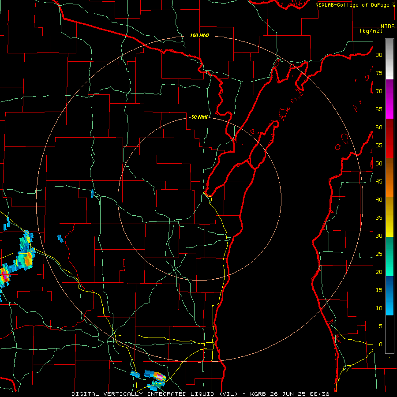Click the NIDS label
The width and height of the screenshot is (397, 397).
point(387,26)
